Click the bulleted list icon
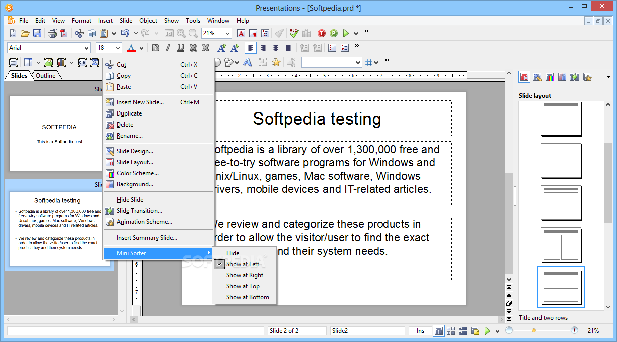The image size is (617, 342). [x=332, y=48]
